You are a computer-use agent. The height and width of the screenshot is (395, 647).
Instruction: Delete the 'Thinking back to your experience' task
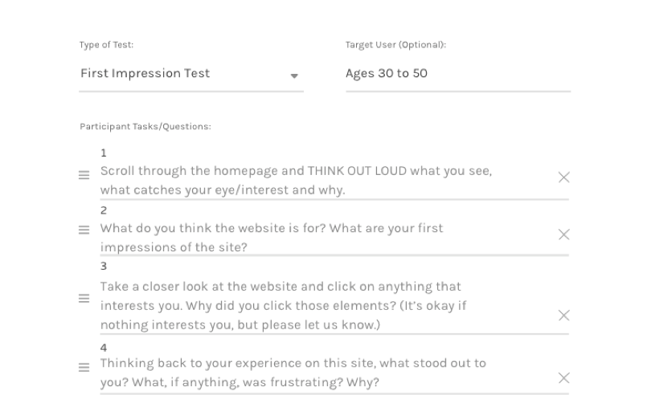pos(563,377)
